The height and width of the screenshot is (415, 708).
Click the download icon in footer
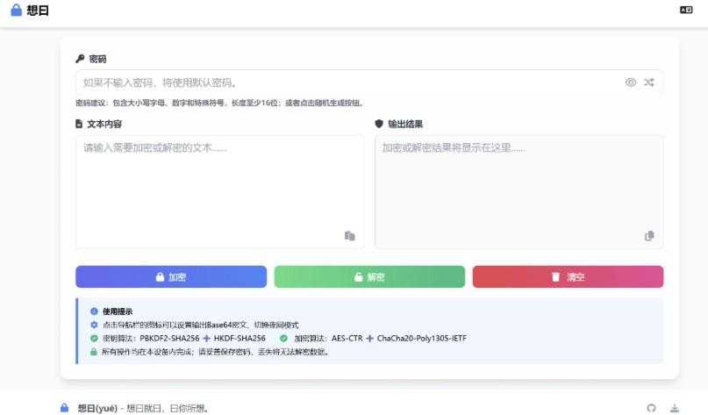point(675,408)
